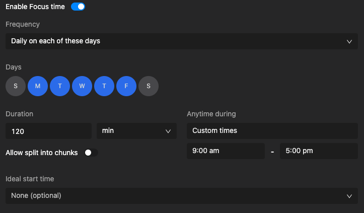This screenshot has width=364, height=213.
Task: Click the 5:00 pm end time field
Action: pyautogui.click(x=319, y=151)
